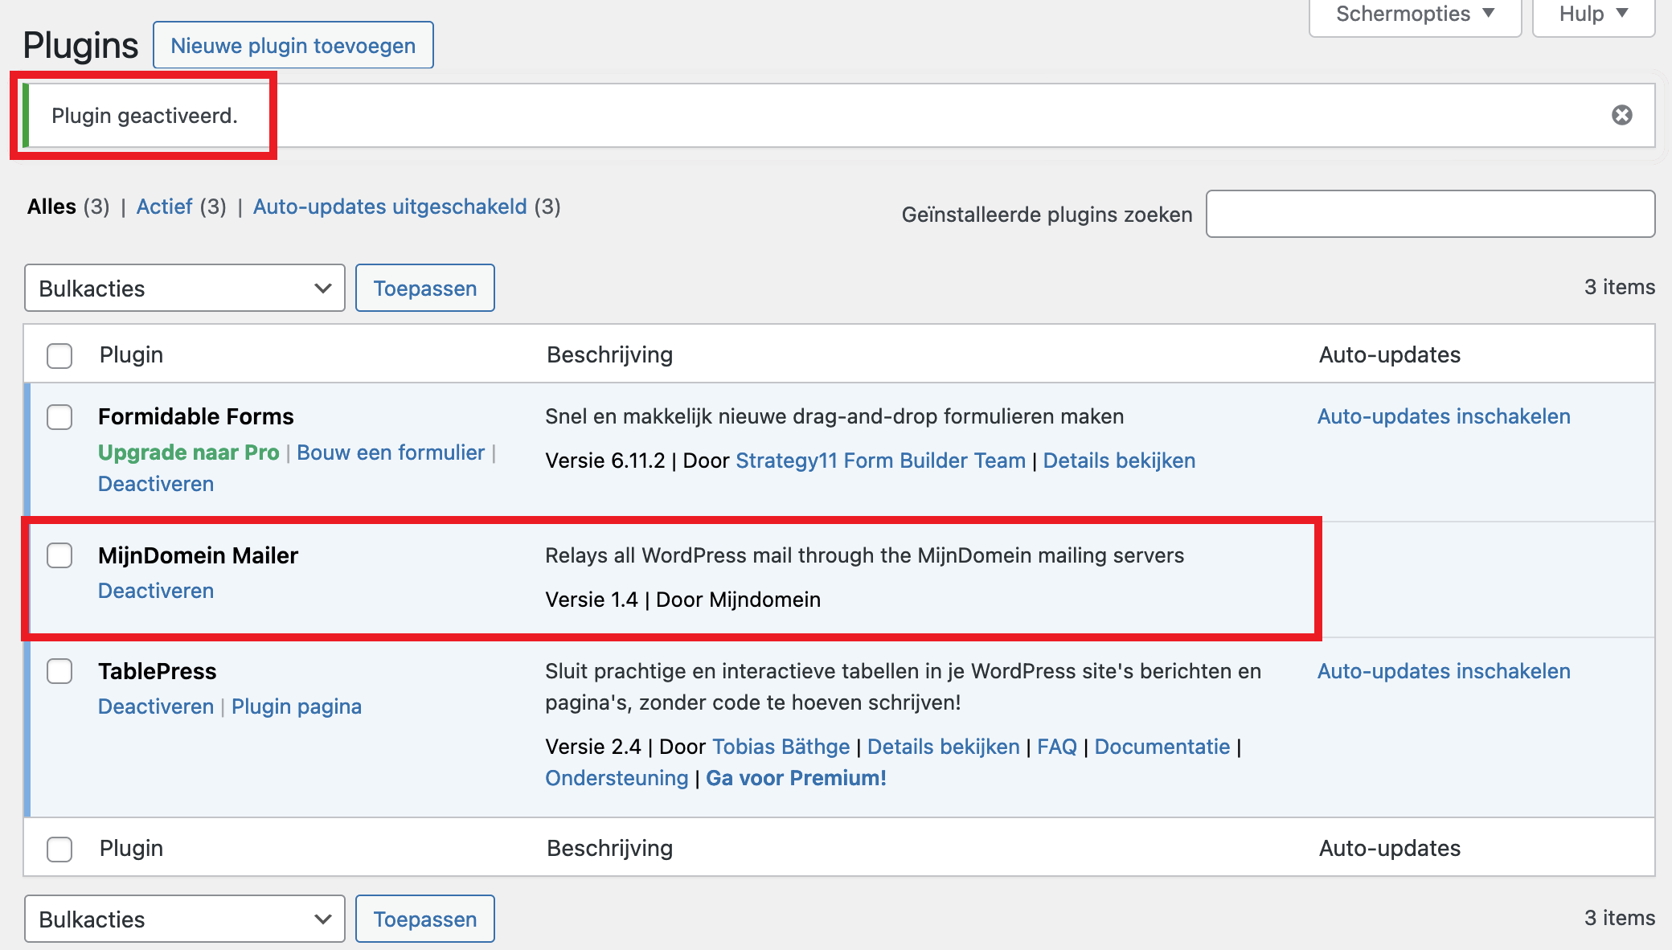The width and height of the screenshot is (1672, 950).
Task: Dismiss the 'Plugin geactiveerd' notice
Action: [x=1621, y=115]
